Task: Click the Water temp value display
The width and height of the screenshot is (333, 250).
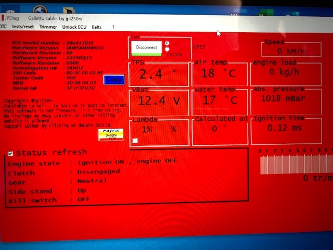Action: [x=219, y=100]
